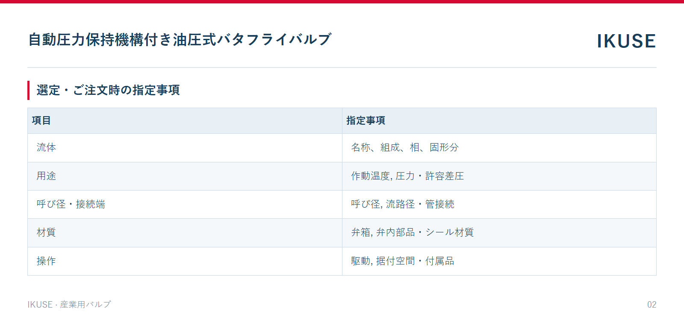Click the red top border stripe
Screen dimensions: 684x323
pyautogui.click(x=342, y=2)
